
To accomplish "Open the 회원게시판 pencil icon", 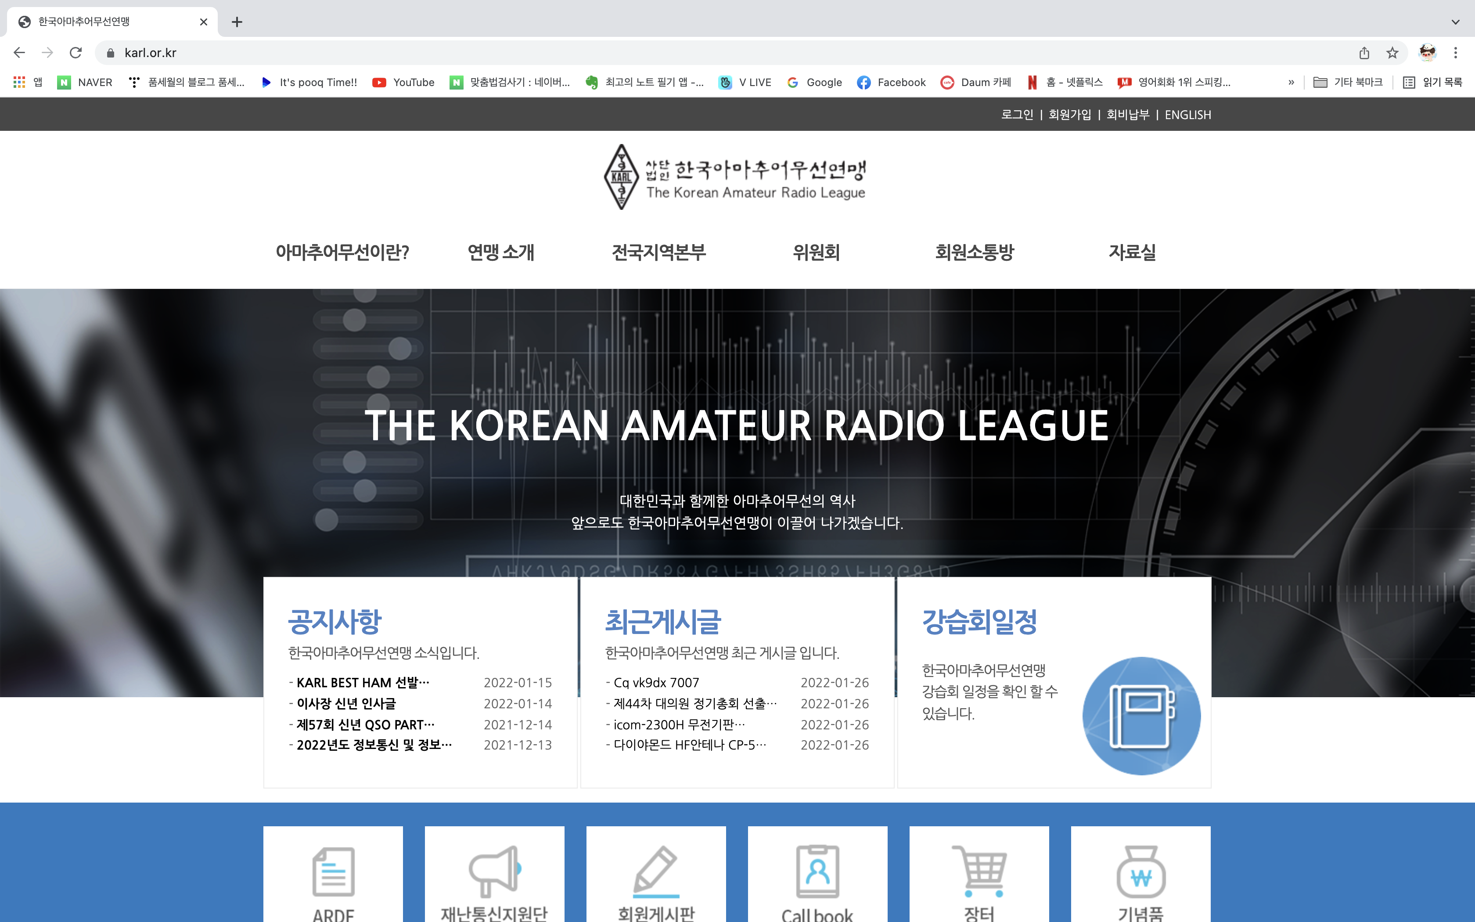I will pyautogui.click(x=656, y=871).
